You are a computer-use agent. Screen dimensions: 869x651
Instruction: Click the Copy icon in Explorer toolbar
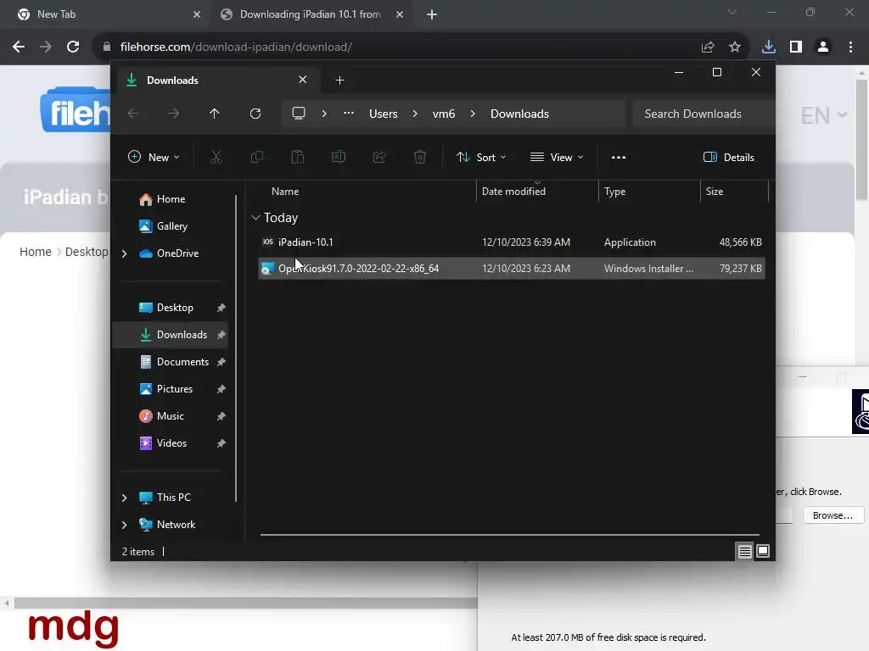point(256,157)
